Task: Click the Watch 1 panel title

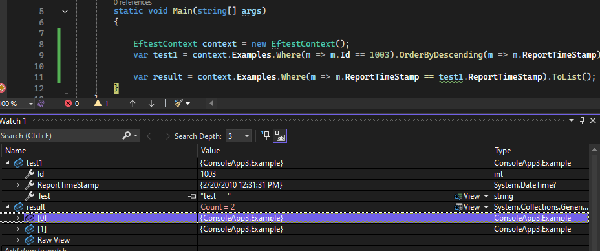Action: 13,121
